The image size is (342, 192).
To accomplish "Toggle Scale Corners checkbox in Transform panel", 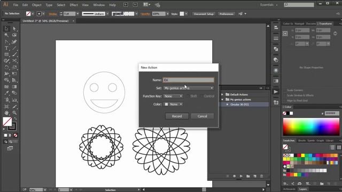I will click(285, 90).
